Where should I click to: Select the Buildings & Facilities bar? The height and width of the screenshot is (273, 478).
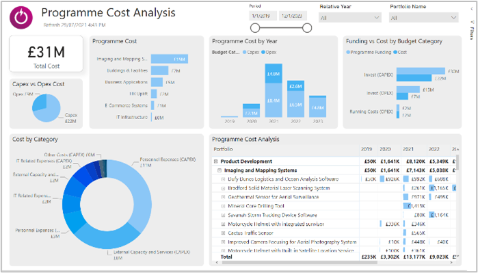point(160,70)
